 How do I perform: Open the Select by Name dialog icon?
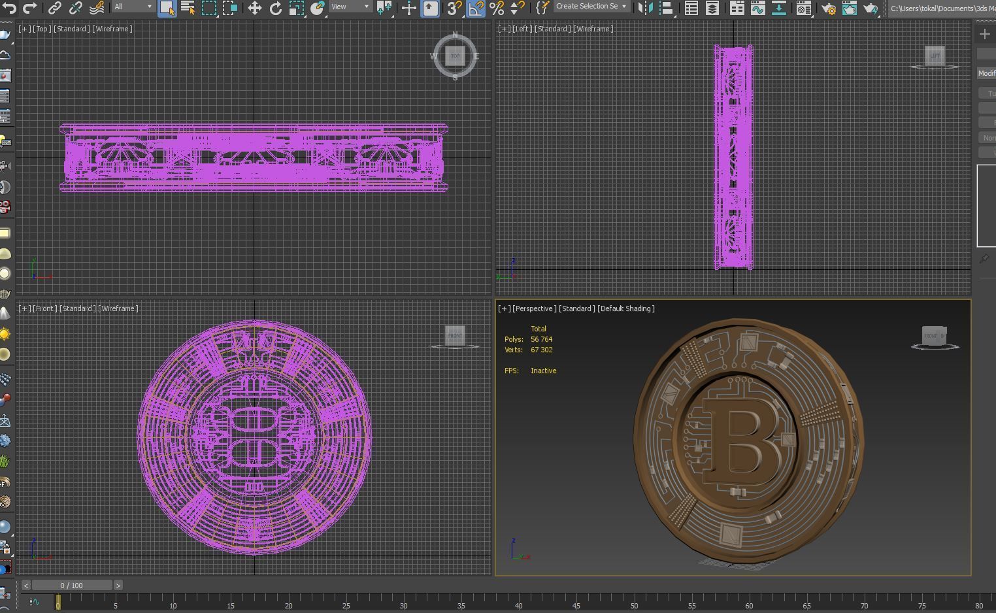pyautogui.click(x=188, y=8)
